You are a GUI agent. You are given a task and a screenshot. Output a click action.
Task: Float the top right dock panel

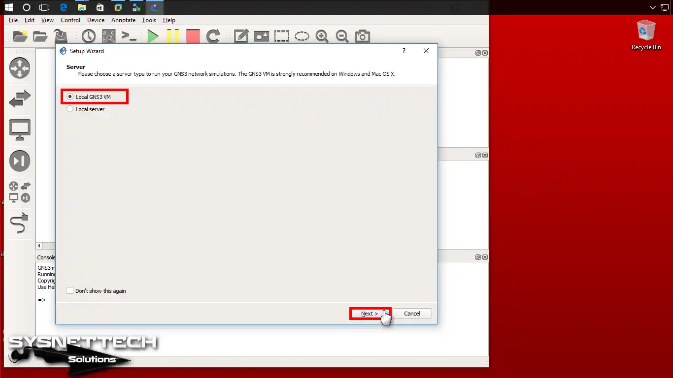tap(478, 53)
